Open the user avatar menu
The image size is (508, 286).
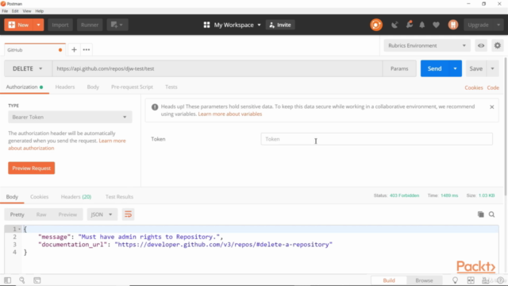[453, 25]
